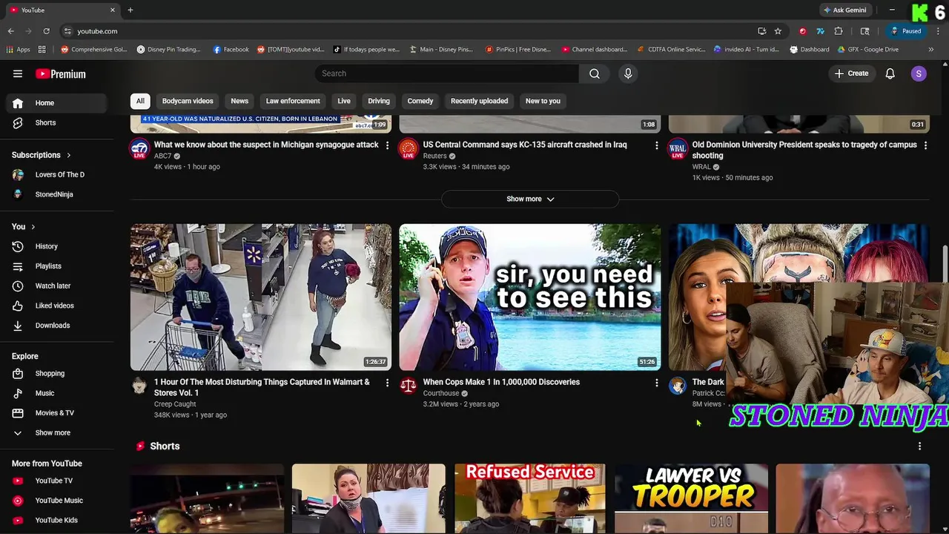Expand the Subscriptions section chevron
The image size is (949, 534).
click(x=69, y=155)
